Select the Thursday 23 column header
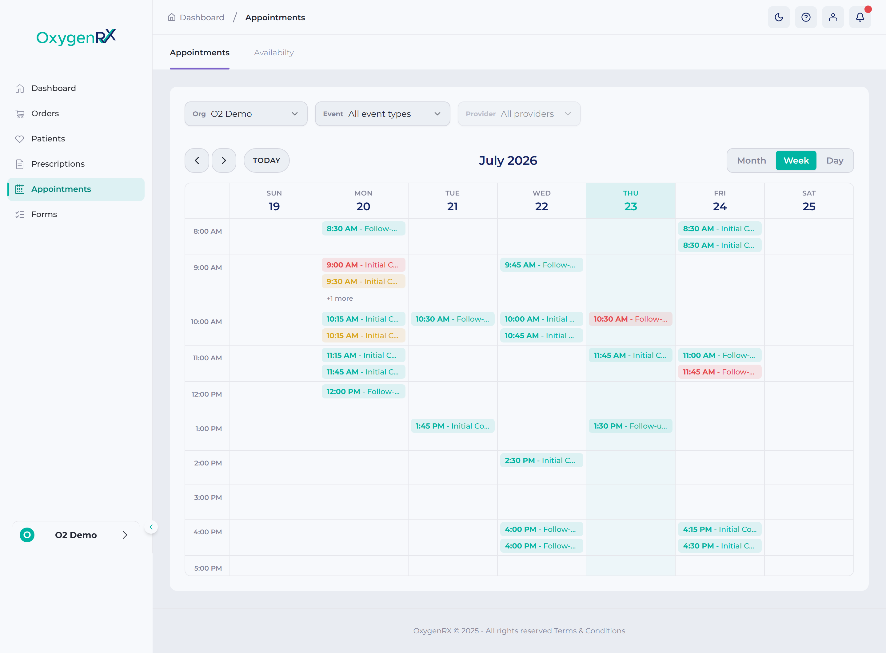The width and height of the screenshot is (886, 653). click(x=630, y=201)
